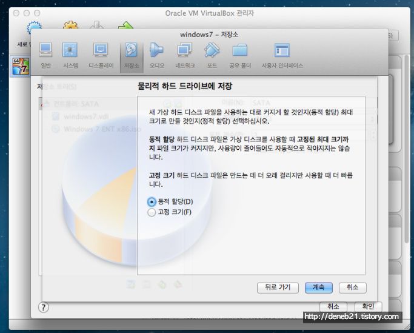The width and height of the screenshot is (414, 333).
Task: Click windows7.vdi entry in storage tree
Action: coord(81,116)
